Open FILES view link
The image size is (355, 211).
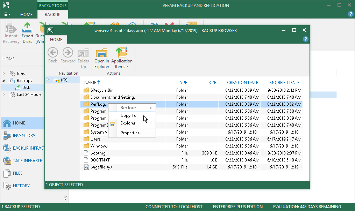click(x=17, y=173)
